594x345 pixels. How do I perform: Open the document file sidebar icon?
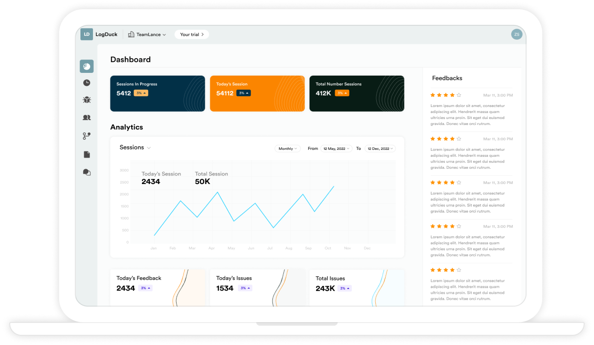coord(86,155)
